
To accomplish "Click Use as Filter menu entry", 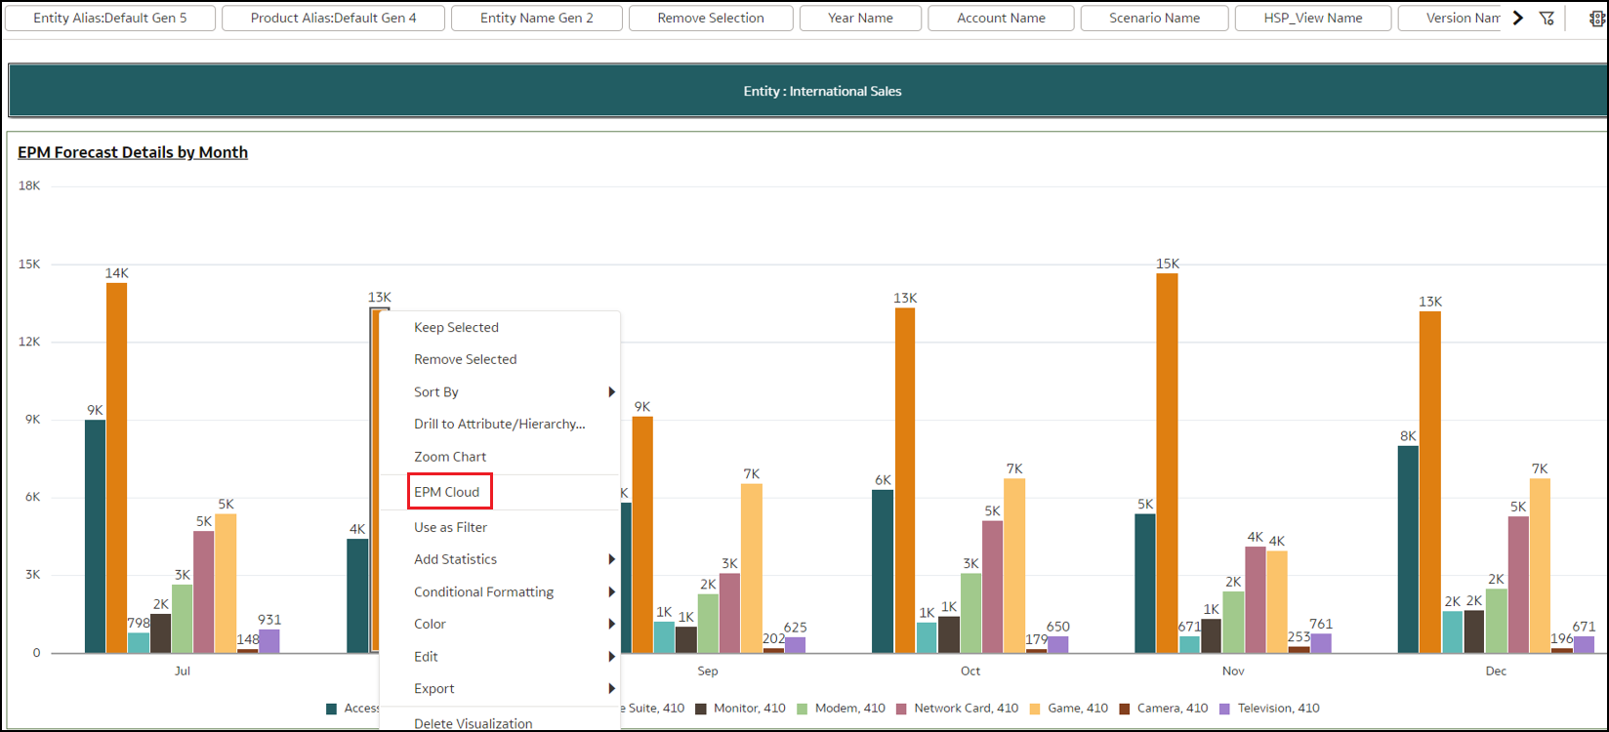I will pyautogui.click(x=450, y=528).
